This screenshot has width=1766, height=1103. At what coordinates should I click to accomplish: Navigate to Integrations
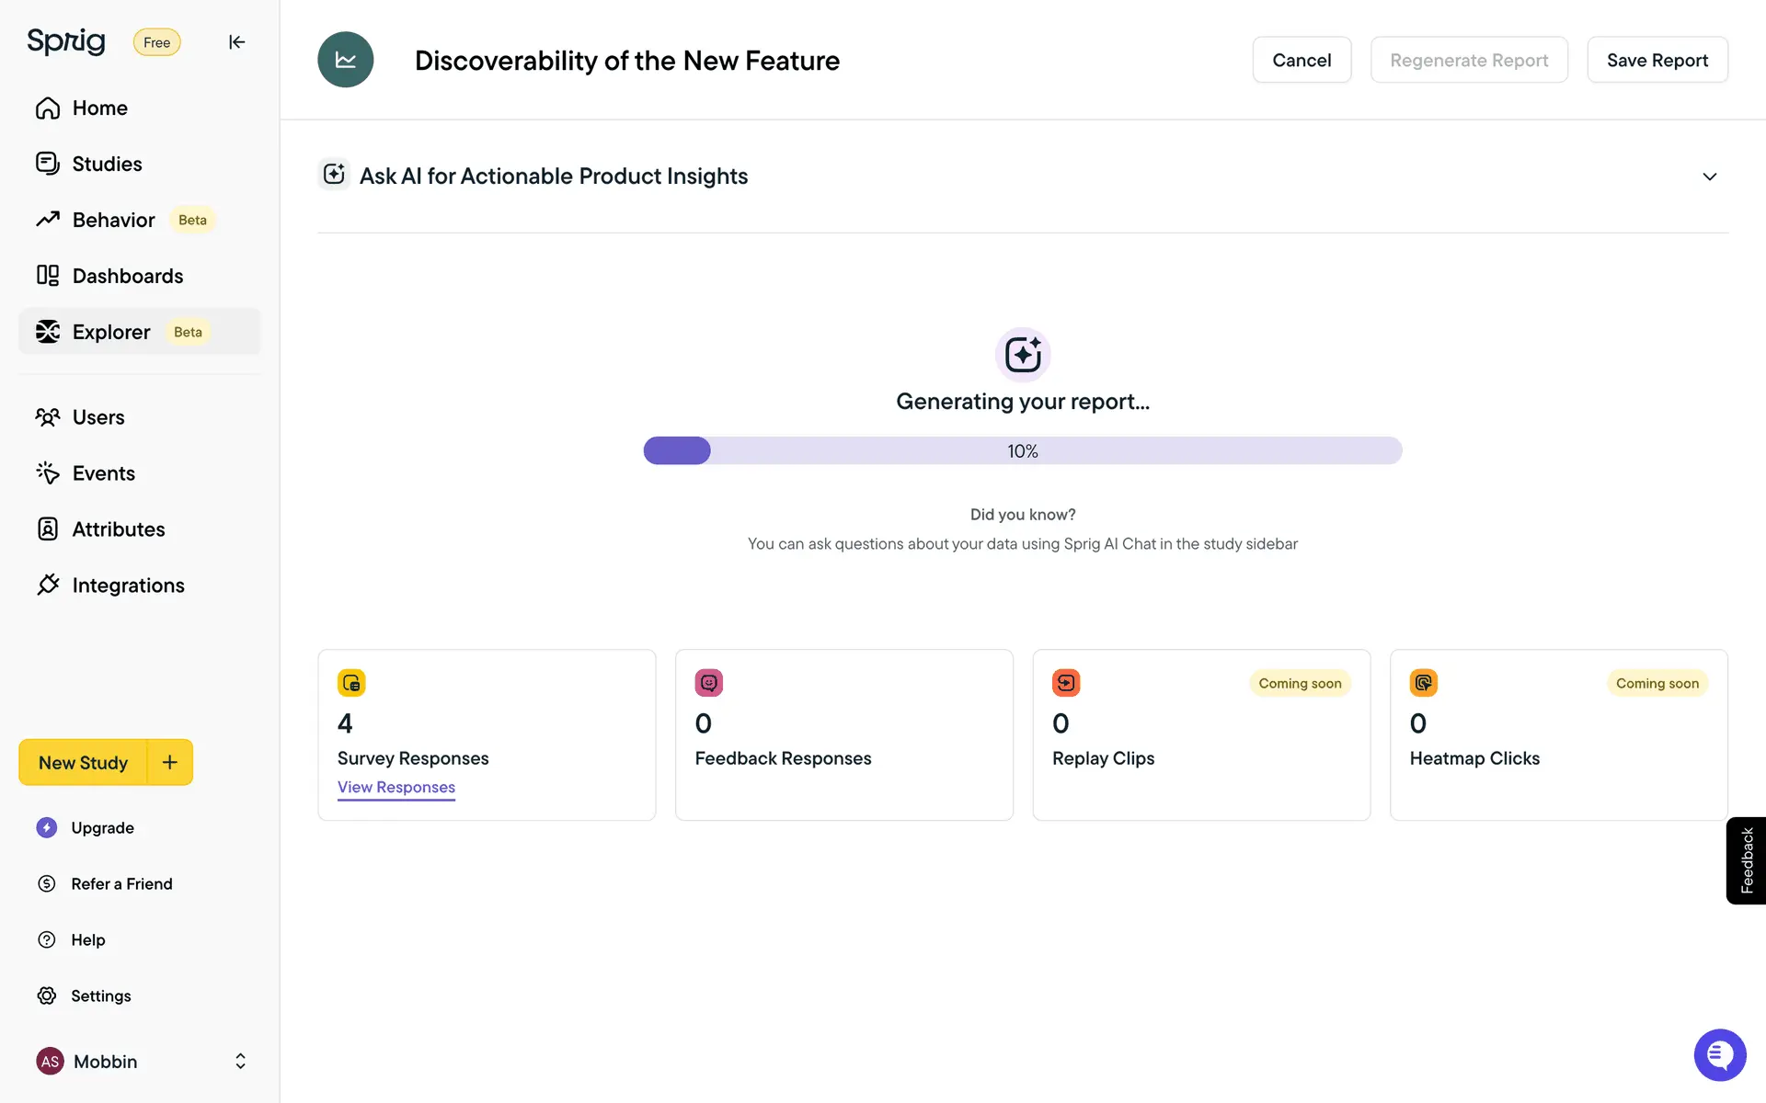[128, 586]
